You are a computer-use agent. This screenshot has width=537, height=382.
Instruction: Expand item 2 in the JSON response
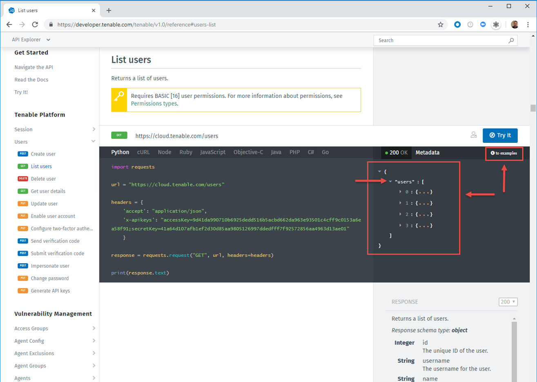click(400, 214)
